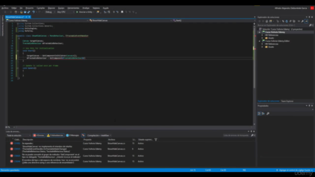315x177 pixels.
Task: Open the Archivo menu
Action: 5,8
